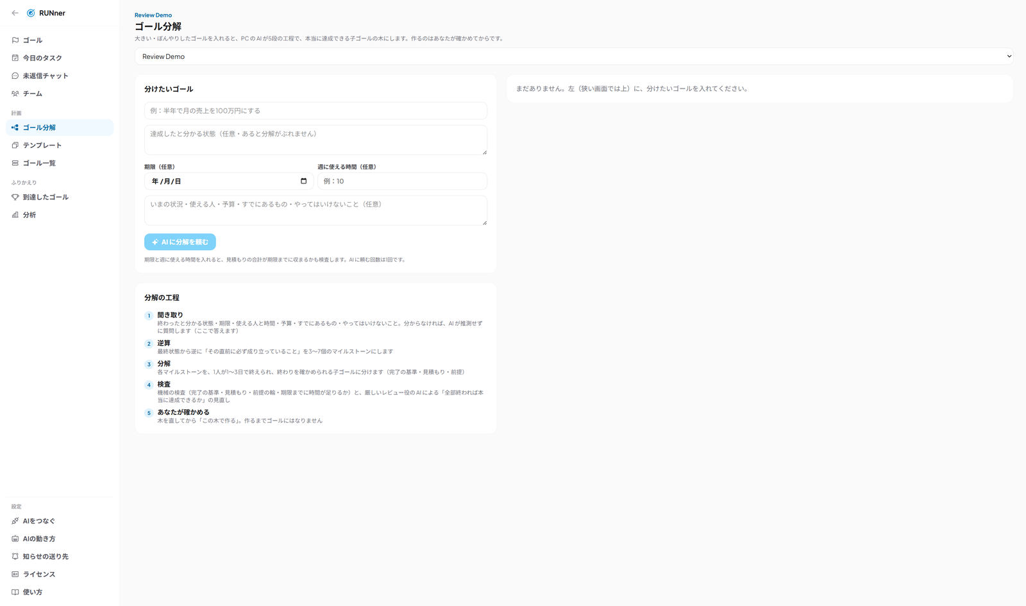Focus the 週に使える時間 input field

[x=402, y=181]
